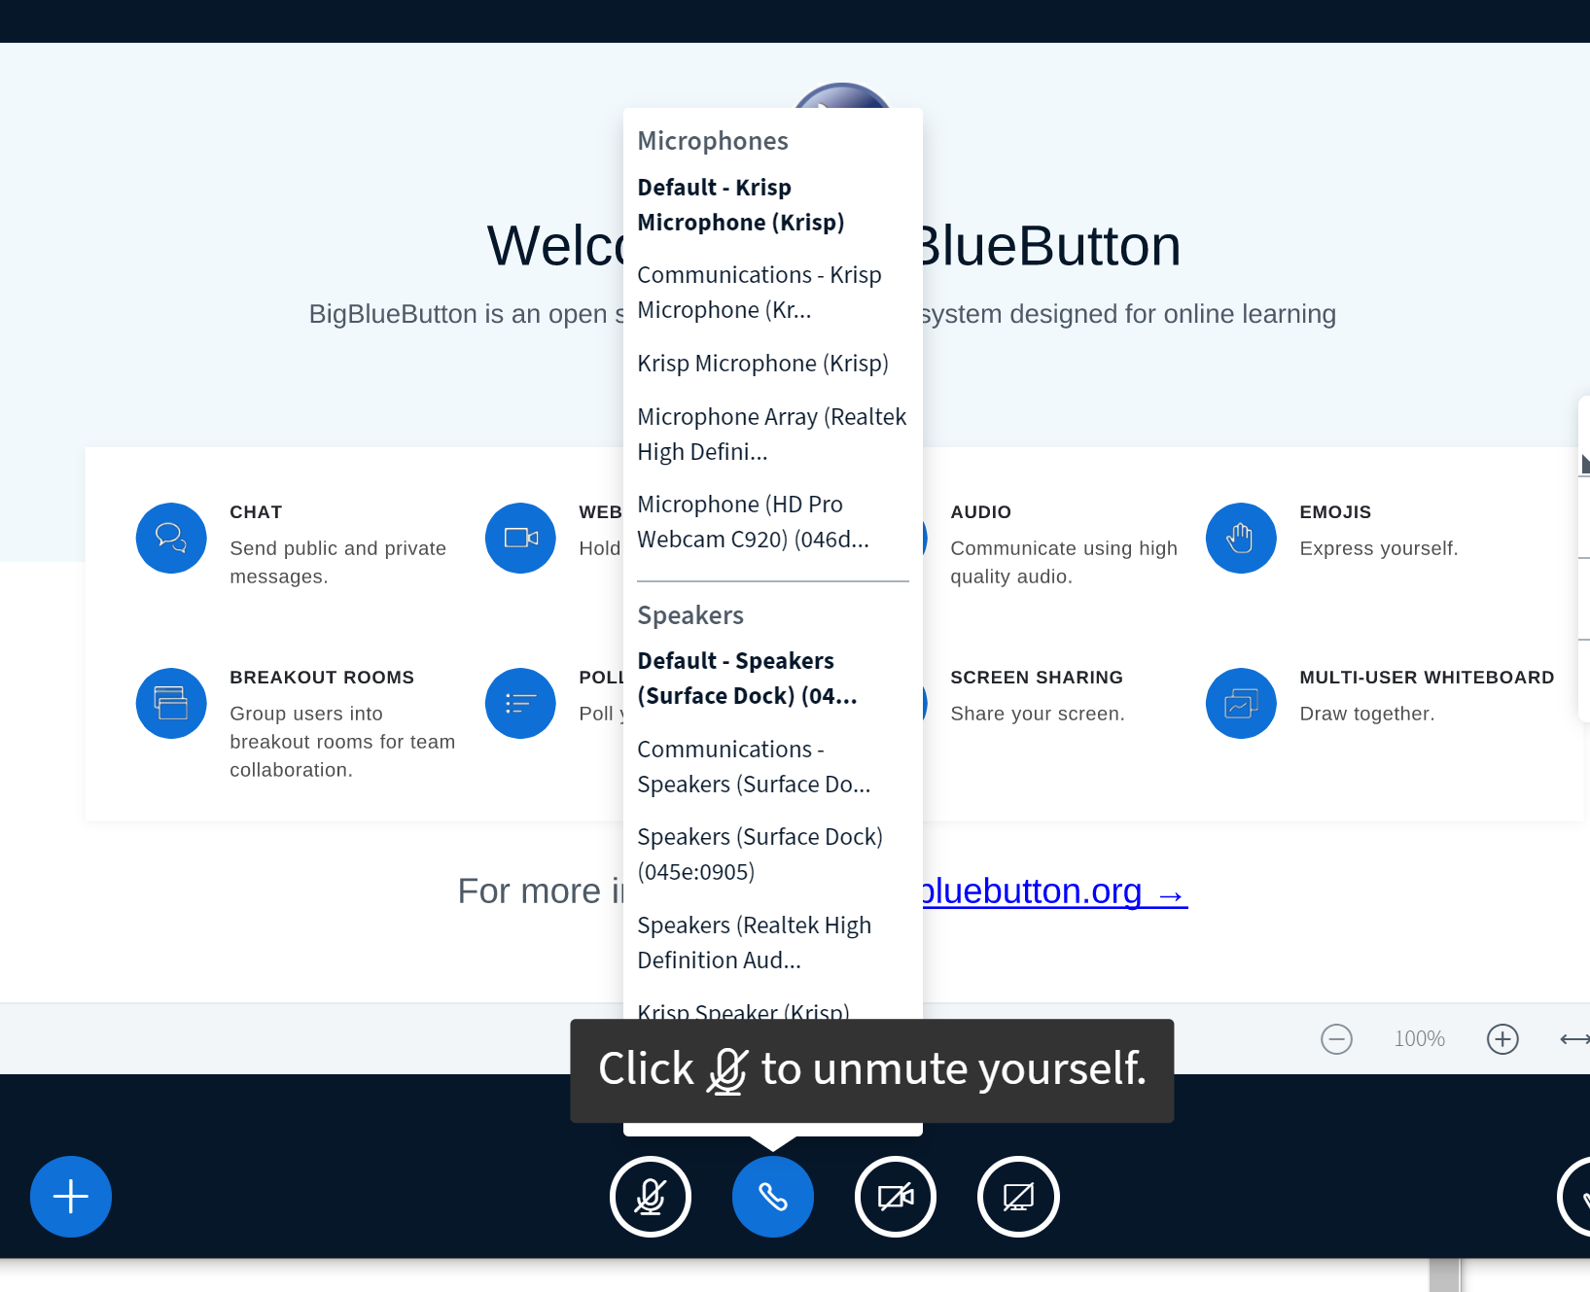Zoom out with the minus icon
Viewport: 1590px width, 1292px height.
click(1336, 1039)
